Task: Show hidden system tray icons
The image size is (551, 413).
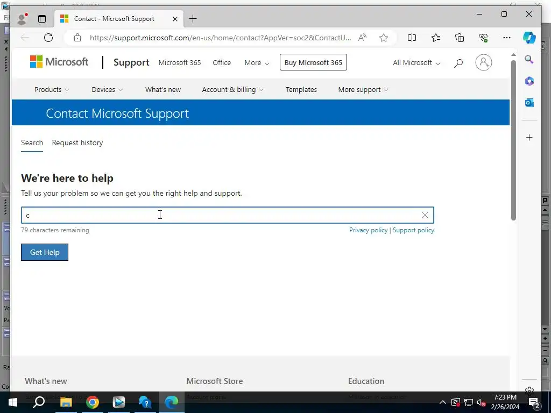Action: coord(443,402)
